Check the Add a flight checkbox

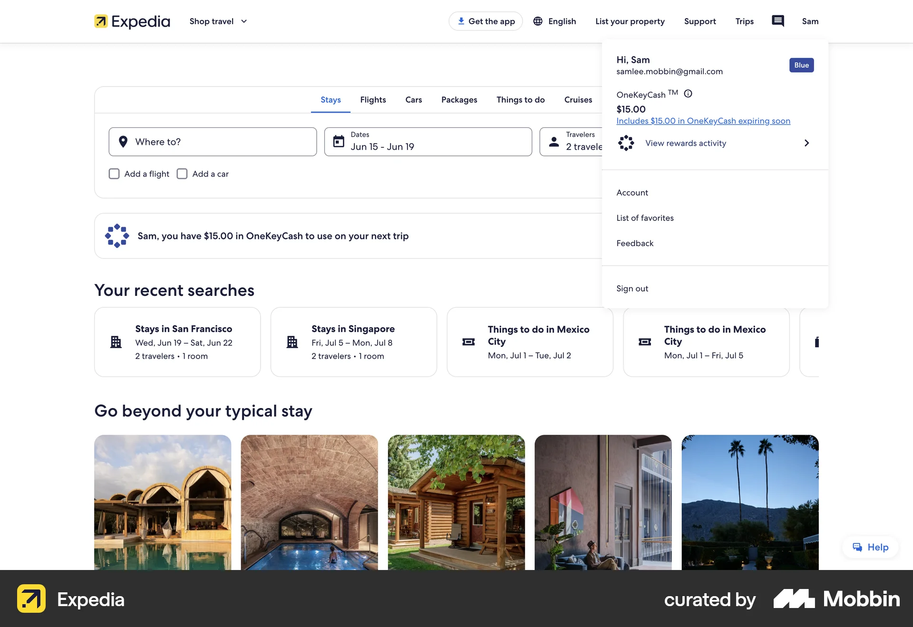[114, 174]
